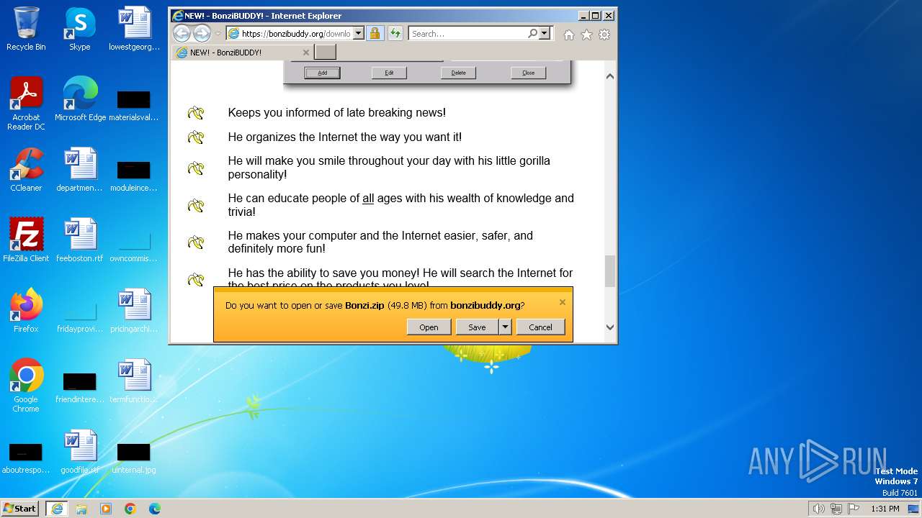Refresh the page with the green arrows icon
Image resolution: width=922 pixels, height=518 pixels.
coord(395,33)
